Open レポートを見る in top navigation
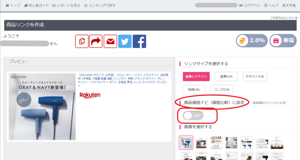 tap(66, 5)
